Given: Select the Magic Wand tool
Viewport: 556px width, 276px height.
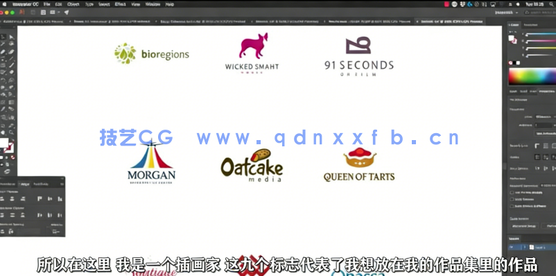Looking at the screenshot, I should 3,43.
